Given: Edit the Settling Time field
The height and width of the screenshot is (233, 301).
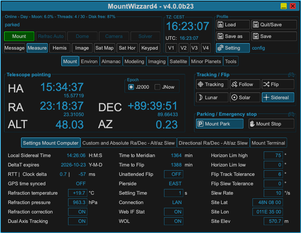Looking at the screenshot, I should (174, 193).
